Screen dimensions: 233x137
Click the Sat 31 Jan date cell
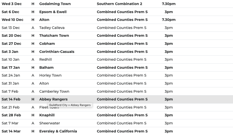tap(10, 83)
